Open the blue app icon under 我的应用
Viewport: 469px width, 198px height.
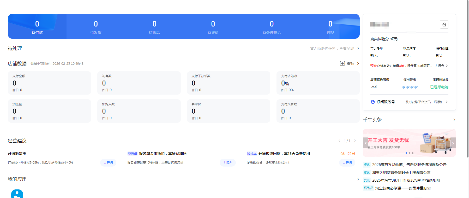coord(17,194)
